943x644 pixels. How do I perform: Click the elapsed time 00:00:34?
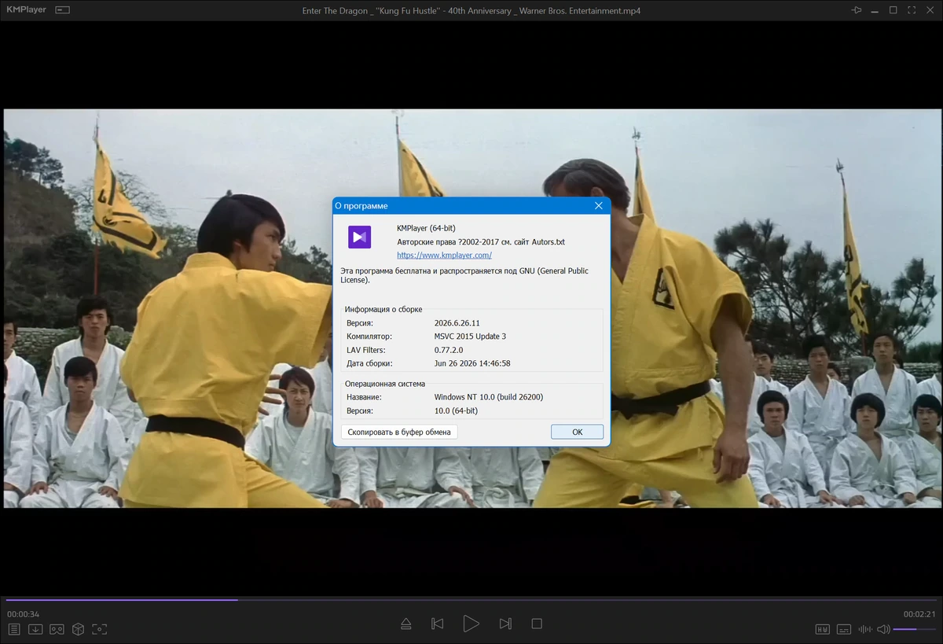(24, 614)
